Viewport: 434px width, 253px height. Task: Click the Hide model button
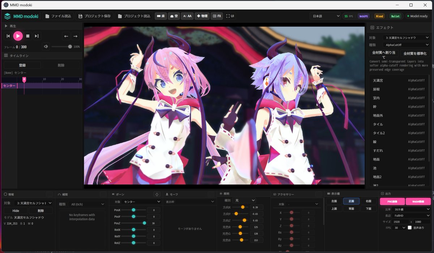[16, 211]
